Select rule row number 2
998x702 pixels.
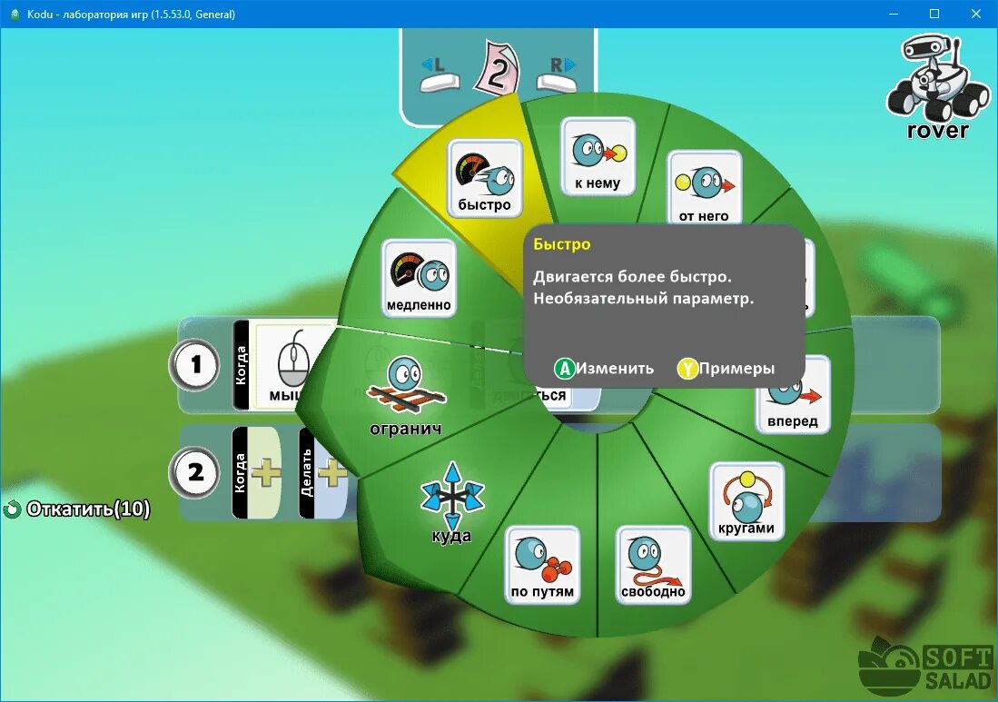pyautogui.click(x=194, y=472)
